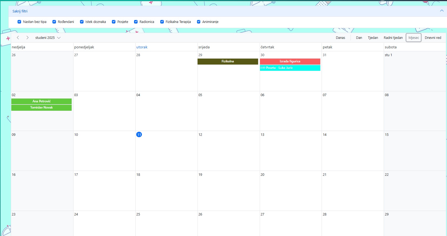
Task: Click the Sakrij filtri link
Action: point(20,11)
